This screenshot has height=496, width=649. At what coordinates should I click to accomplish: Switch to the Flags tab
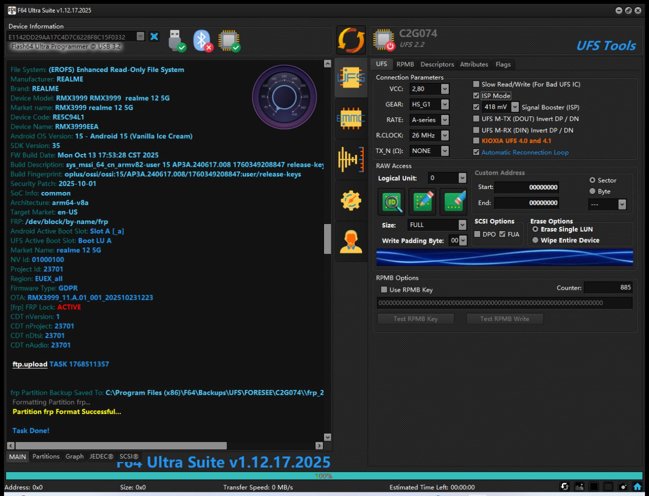[x=503, y=64]
